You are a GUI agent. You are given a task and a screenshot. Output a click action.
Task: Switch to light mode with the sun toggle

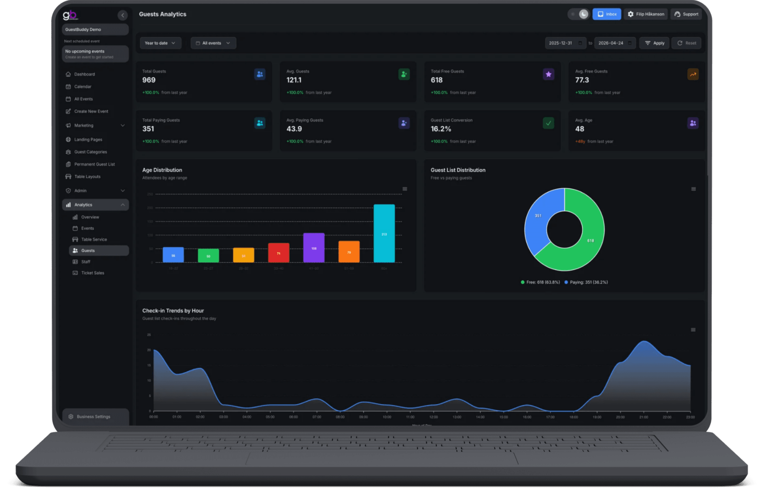coord(573,14)
